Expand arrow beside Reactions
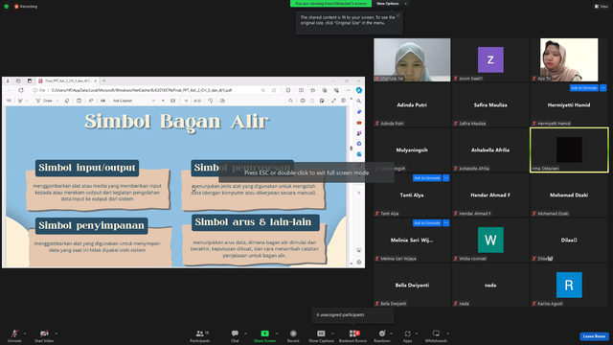This screenshot has height=345, width=613. 391,333
